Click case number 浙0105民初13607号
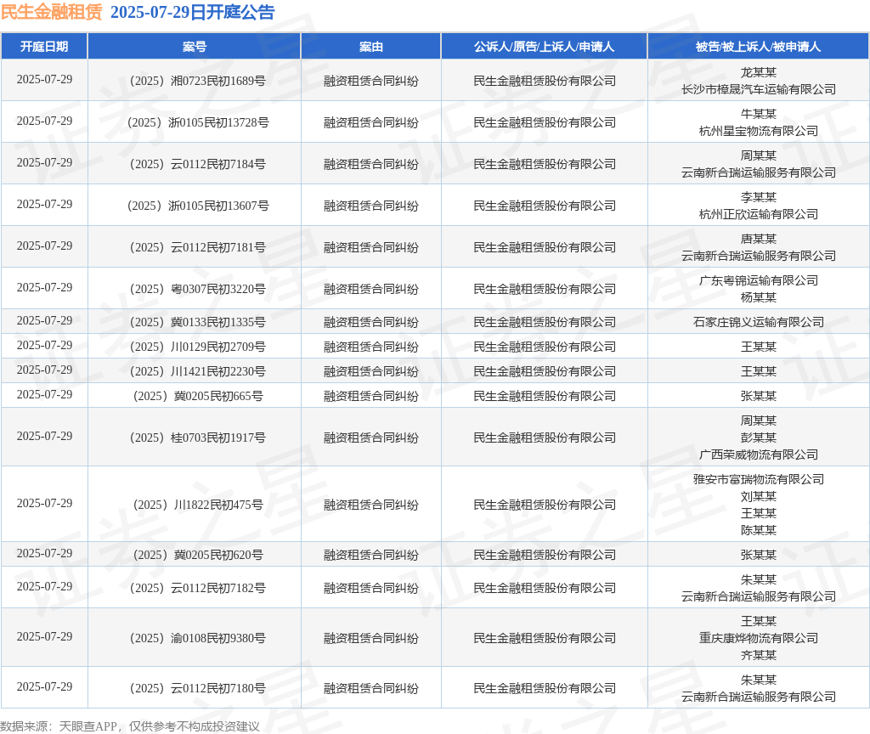The image size is (870, 734). point(198,206)
